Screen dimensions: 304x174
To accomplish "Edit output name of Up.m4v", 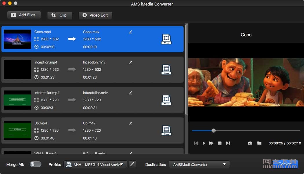I will (x=131, y=123).
